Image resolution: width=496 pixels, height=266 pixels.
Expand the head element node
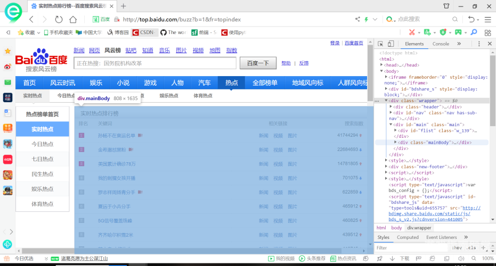[381, 65]
